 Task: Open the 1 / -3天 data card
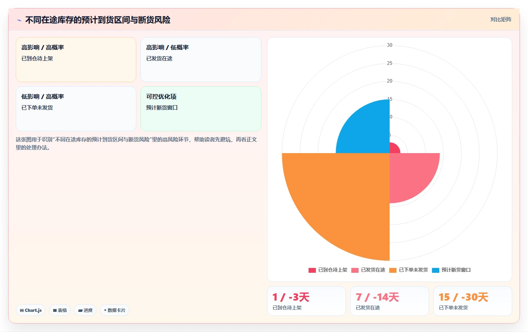(x=307, y=301)
